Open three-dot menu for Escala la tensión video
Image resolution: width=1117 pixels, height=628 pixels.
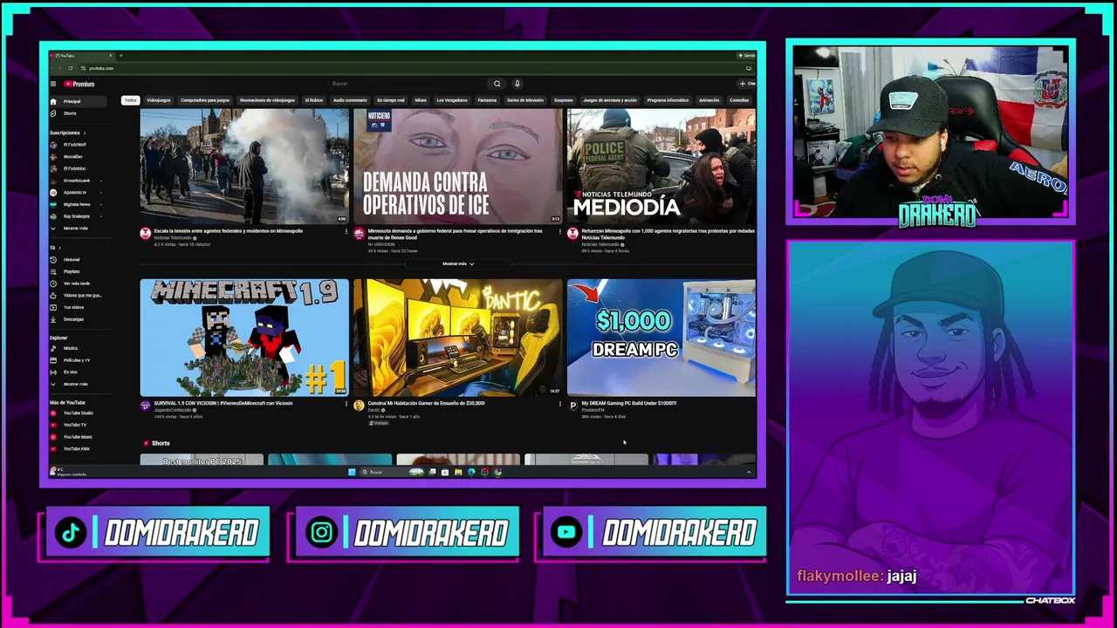[346, 232]
